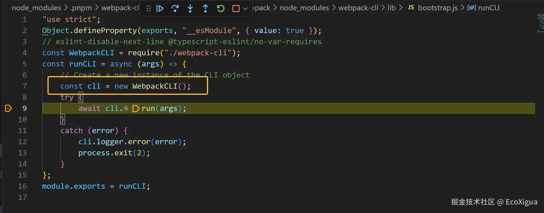This screenshot has height=213, width=544.
Task: Click the inline execution pointer before run(args)
Action: (x=136, y=109)
